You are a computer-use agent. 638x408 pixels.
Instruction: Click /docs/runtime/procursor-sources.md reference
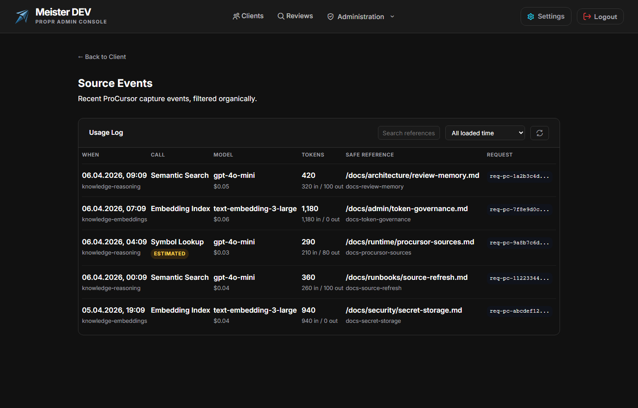pyautogui.click(x=410, y=242)
